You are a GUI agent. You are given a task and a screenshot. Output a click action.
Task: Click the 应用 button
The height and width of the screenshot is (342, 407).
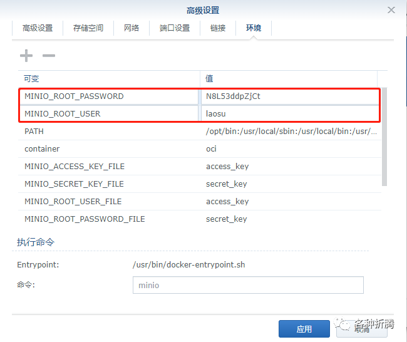tap(304, 329)
